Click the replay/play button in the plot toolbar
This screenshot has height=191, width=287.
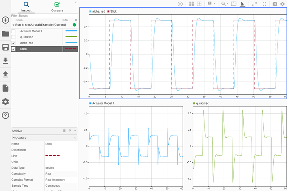point(180,4)
